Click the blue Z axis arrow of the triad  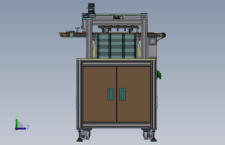click(x=22, y=128)
